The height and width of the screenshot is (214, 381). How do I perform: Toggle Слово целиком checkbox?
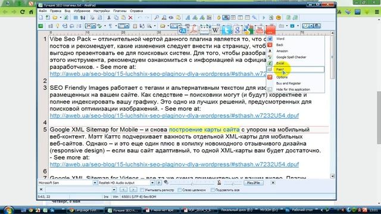click(179, 190)
